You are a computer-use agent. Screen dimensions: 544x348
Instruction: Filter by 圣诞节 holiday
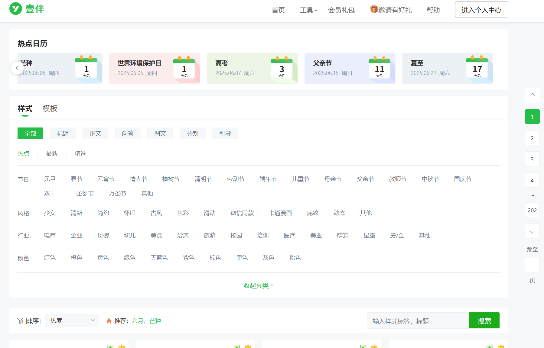coord(85,193)
